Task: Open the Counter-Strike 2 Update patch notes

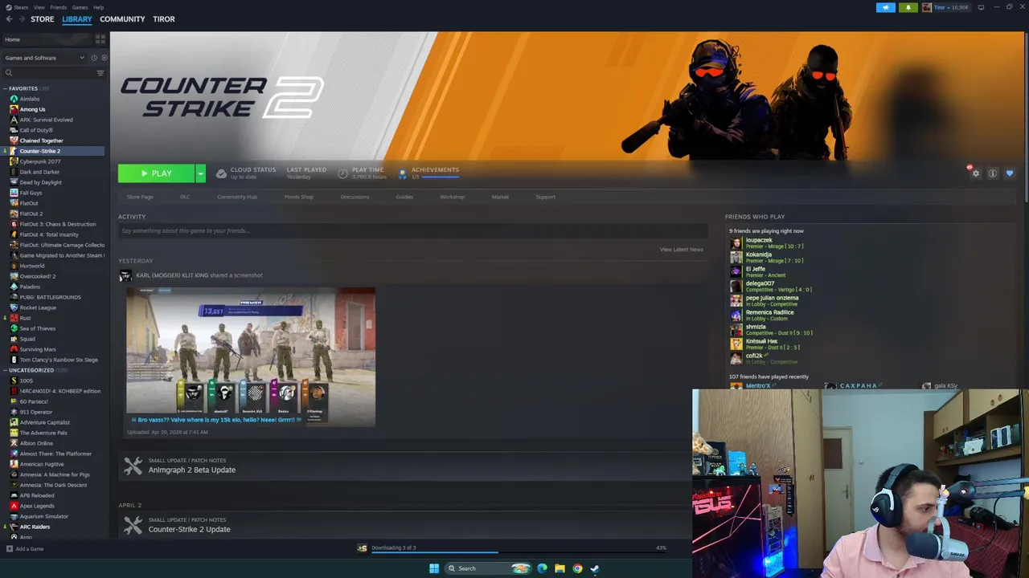Action: [x=189, y=530]
